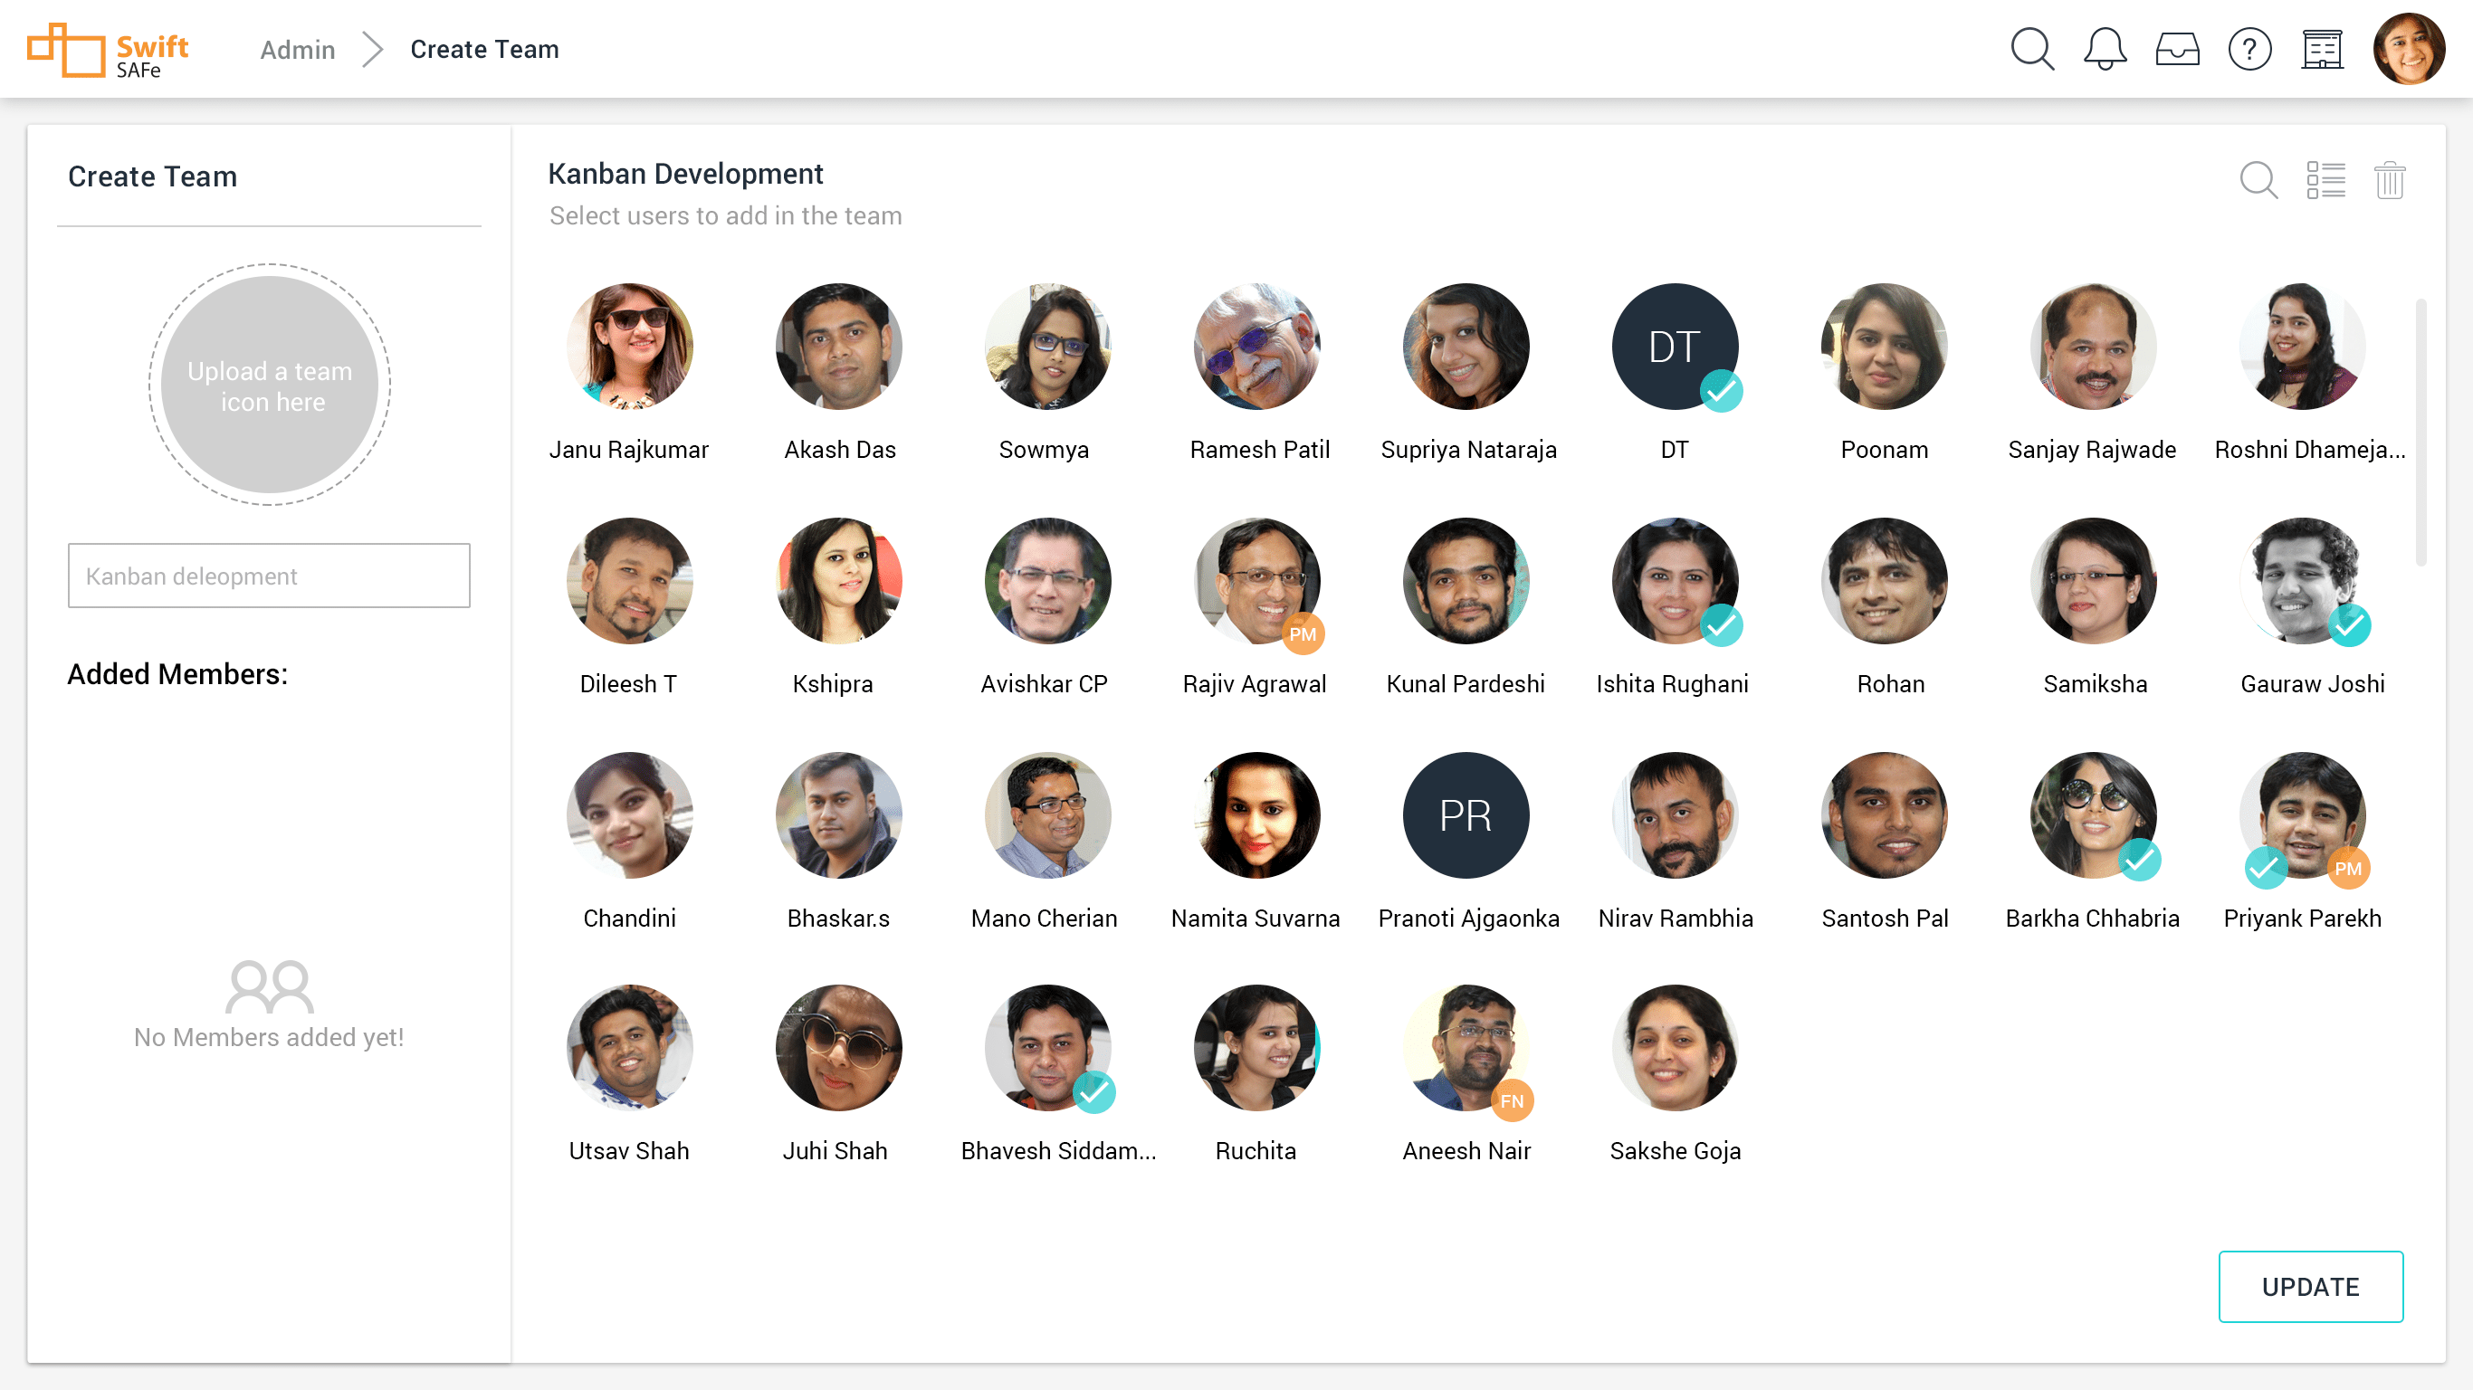Image resolution: width=2473 pixels, height=1390 pixels.
Task: Click the search icon in top header
Action: click(x=2031, y=49)
